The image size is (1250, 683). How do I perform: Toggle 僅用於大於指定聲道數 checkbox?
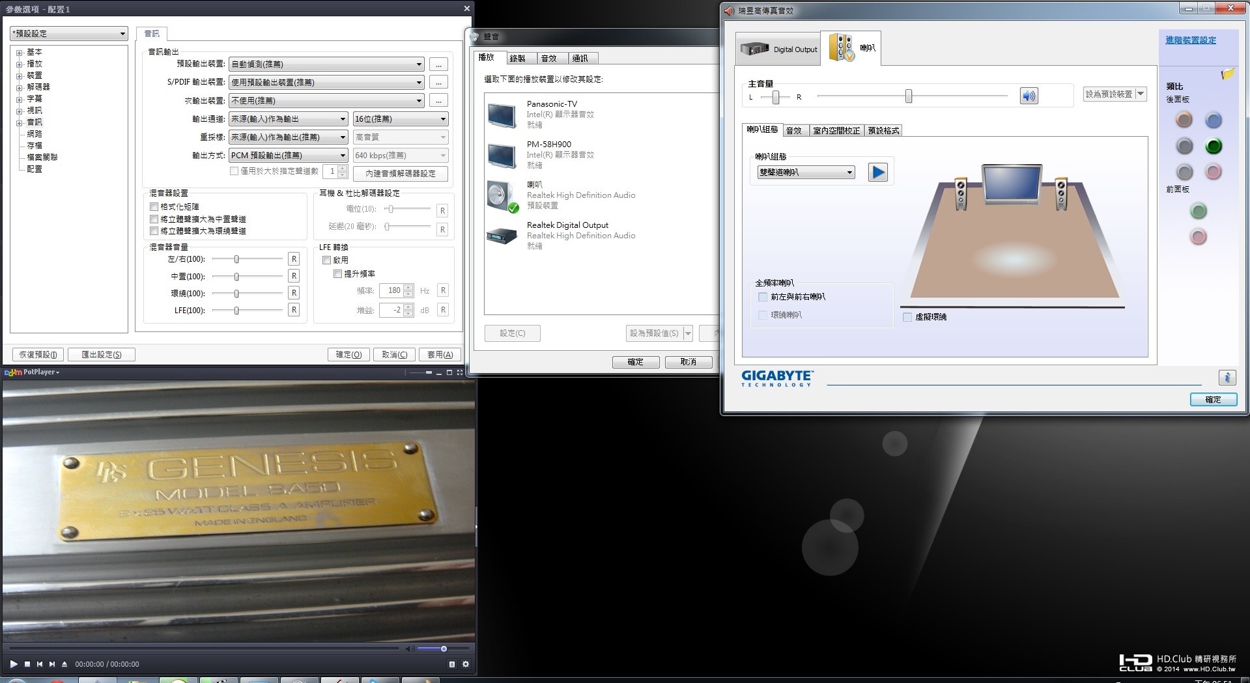click(x=234, y=171)
